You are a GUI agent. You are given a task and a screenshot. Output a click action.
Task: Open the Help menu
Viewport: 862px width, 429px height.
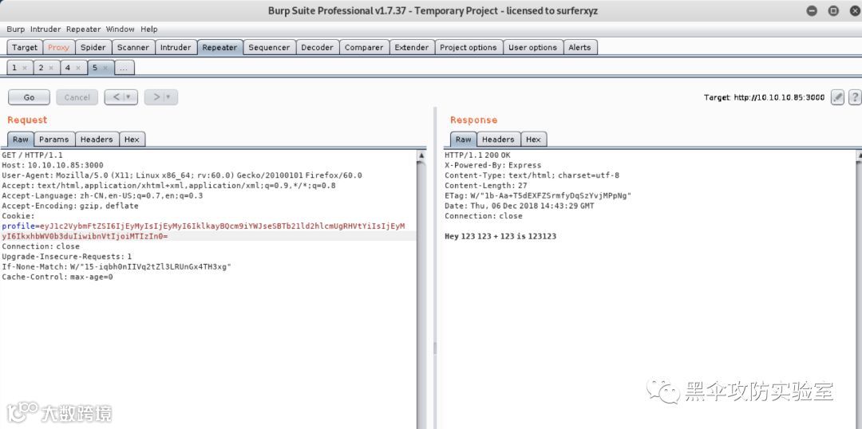[x=149, y=30]
